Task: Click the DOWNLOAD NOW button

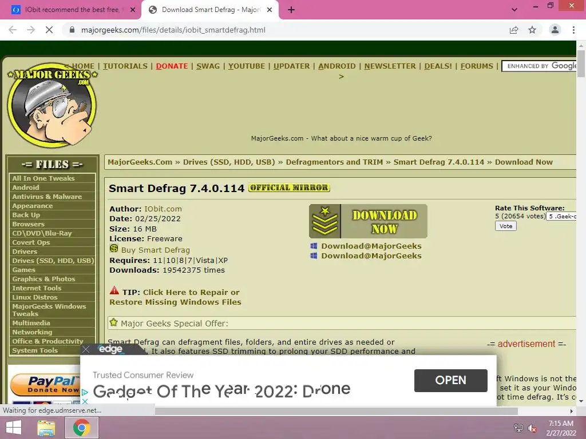Action: coord(368,221)
